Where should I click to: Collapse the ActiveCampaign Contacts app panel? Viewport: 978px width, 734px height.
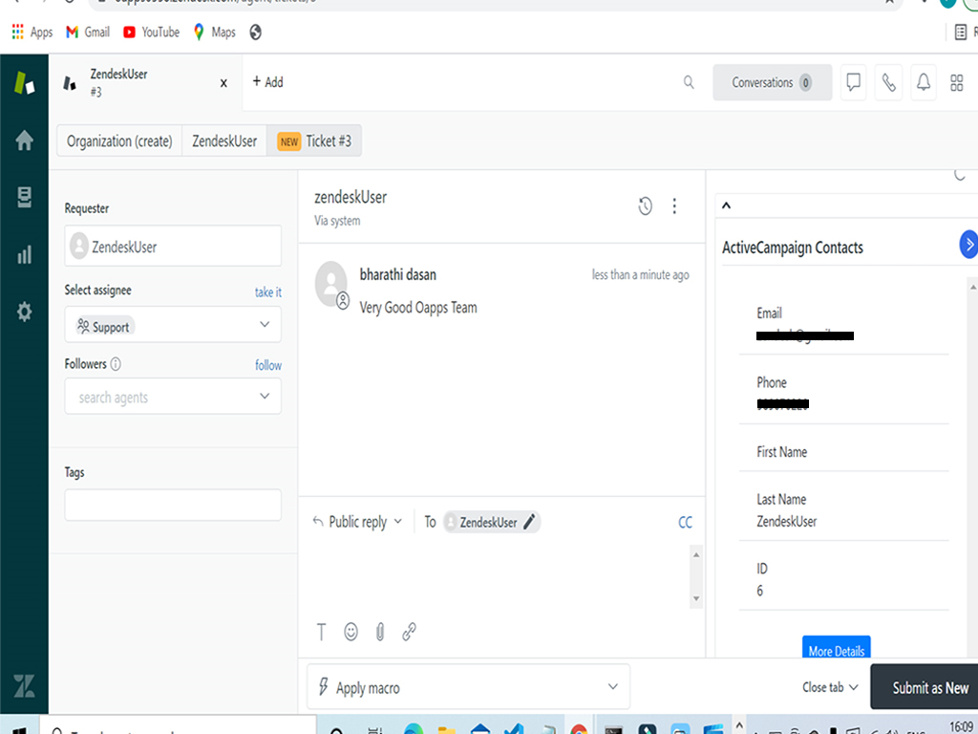(726, 205)
